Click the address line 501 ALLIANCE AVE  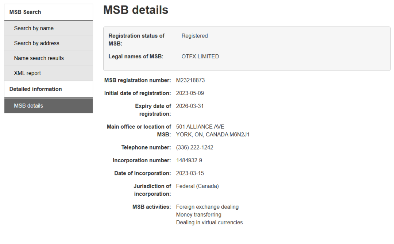[200, 127]
